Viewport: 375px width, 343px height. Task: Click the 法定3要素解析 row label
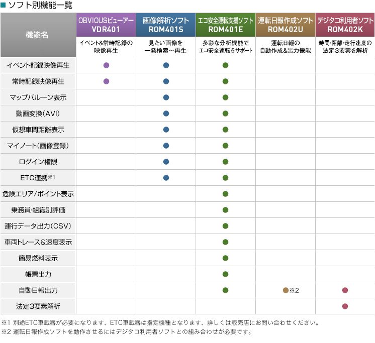coord(38,306)
